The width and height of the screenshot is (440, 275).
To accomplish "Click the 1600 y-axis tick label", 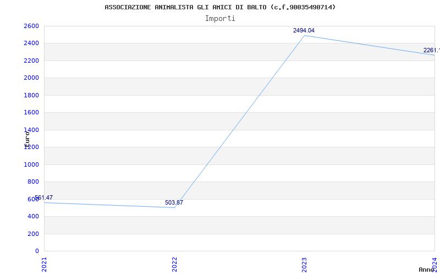I will tap(31, 113).
